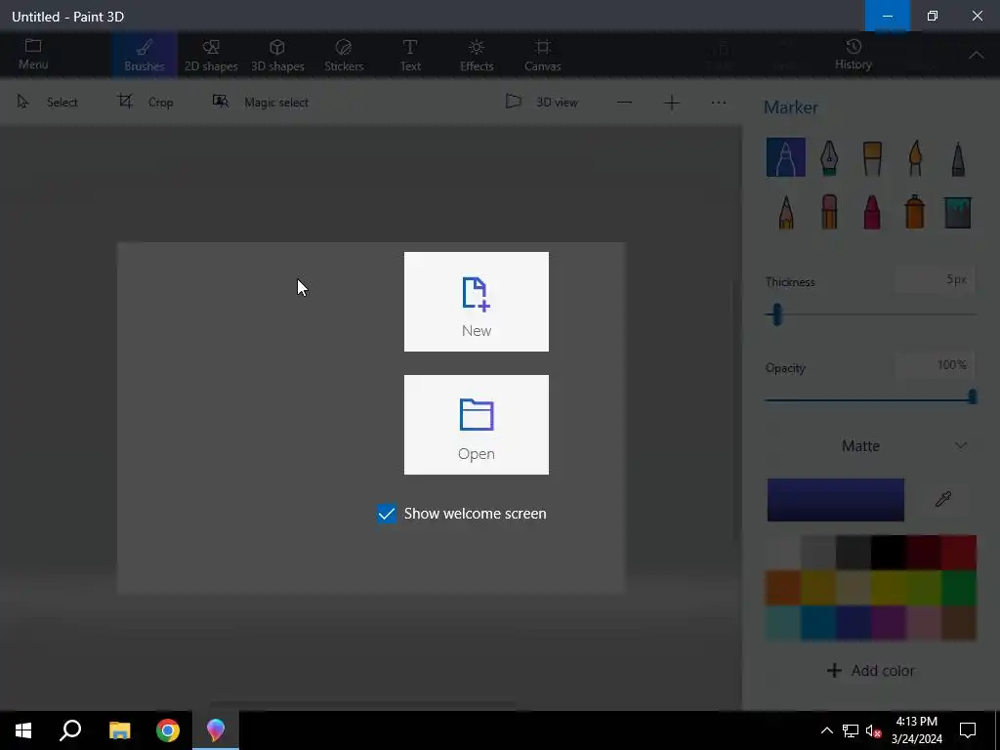
Task: Open the Windows Start menu
Action: 23,730
